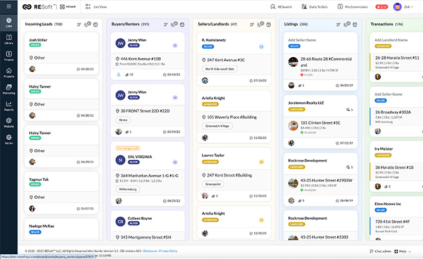Open My Commission
Viewport: 423px width, 259px height.
pos(352,7)
